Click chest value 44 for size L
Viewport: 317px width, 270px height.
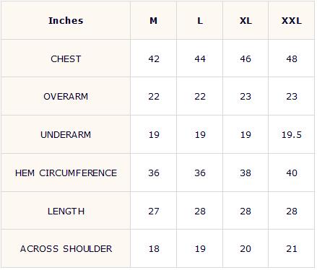pyautogui.click(x=200, y=59)
